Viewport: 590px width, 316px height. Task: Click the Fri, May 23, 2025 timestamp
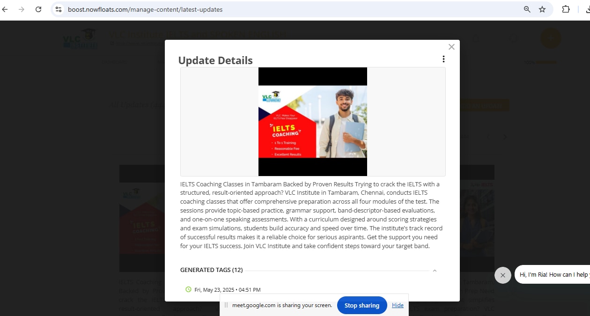coord(228,290)
